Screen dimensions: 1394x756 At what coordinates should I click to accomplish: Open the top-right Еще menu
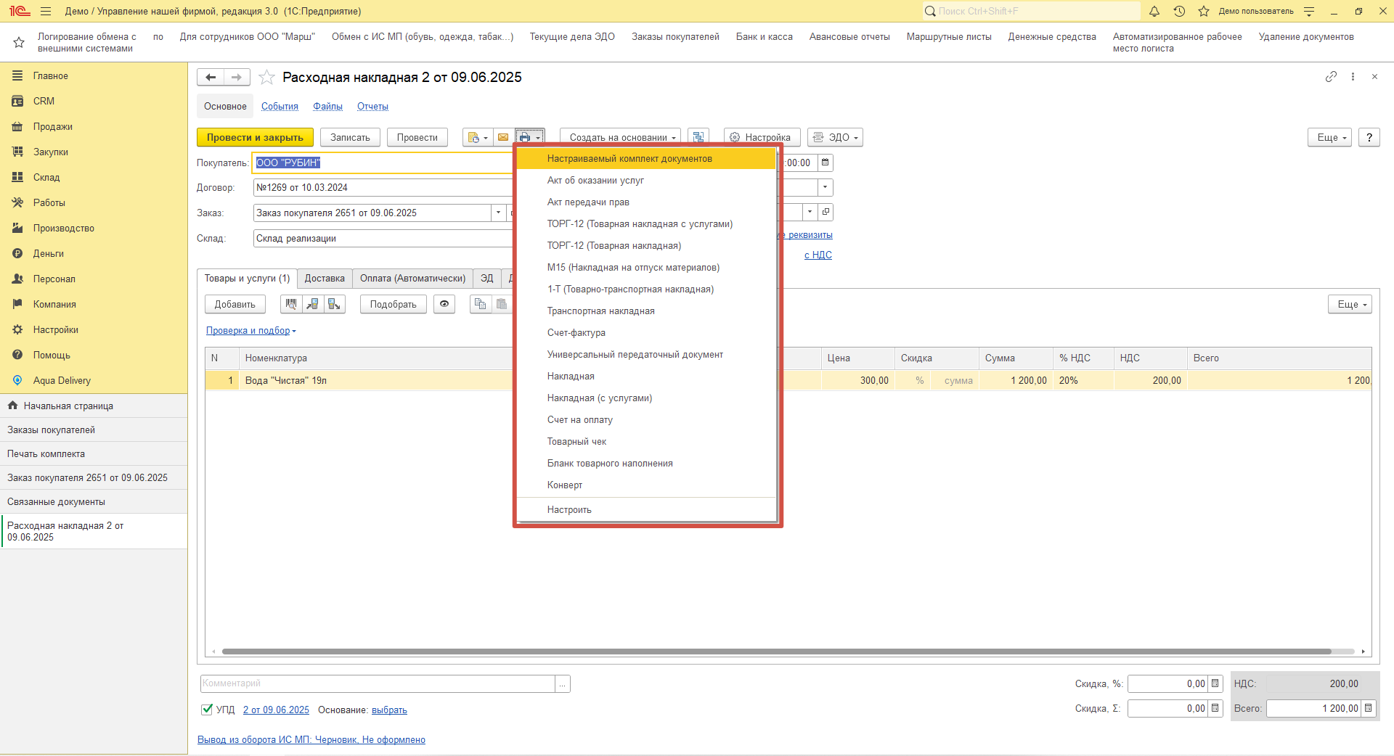(x=1330, y=137)
